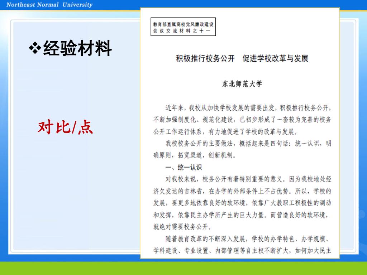Select the '经验材料' slide heading
This screenshot has width=367, height=275.
pos(77,48)
